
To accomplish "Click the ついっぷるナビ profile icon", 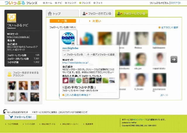I will click(12, 18).
